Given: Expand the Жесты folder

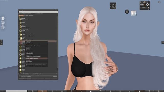Looking at the screenshot, I should point(19,21).
